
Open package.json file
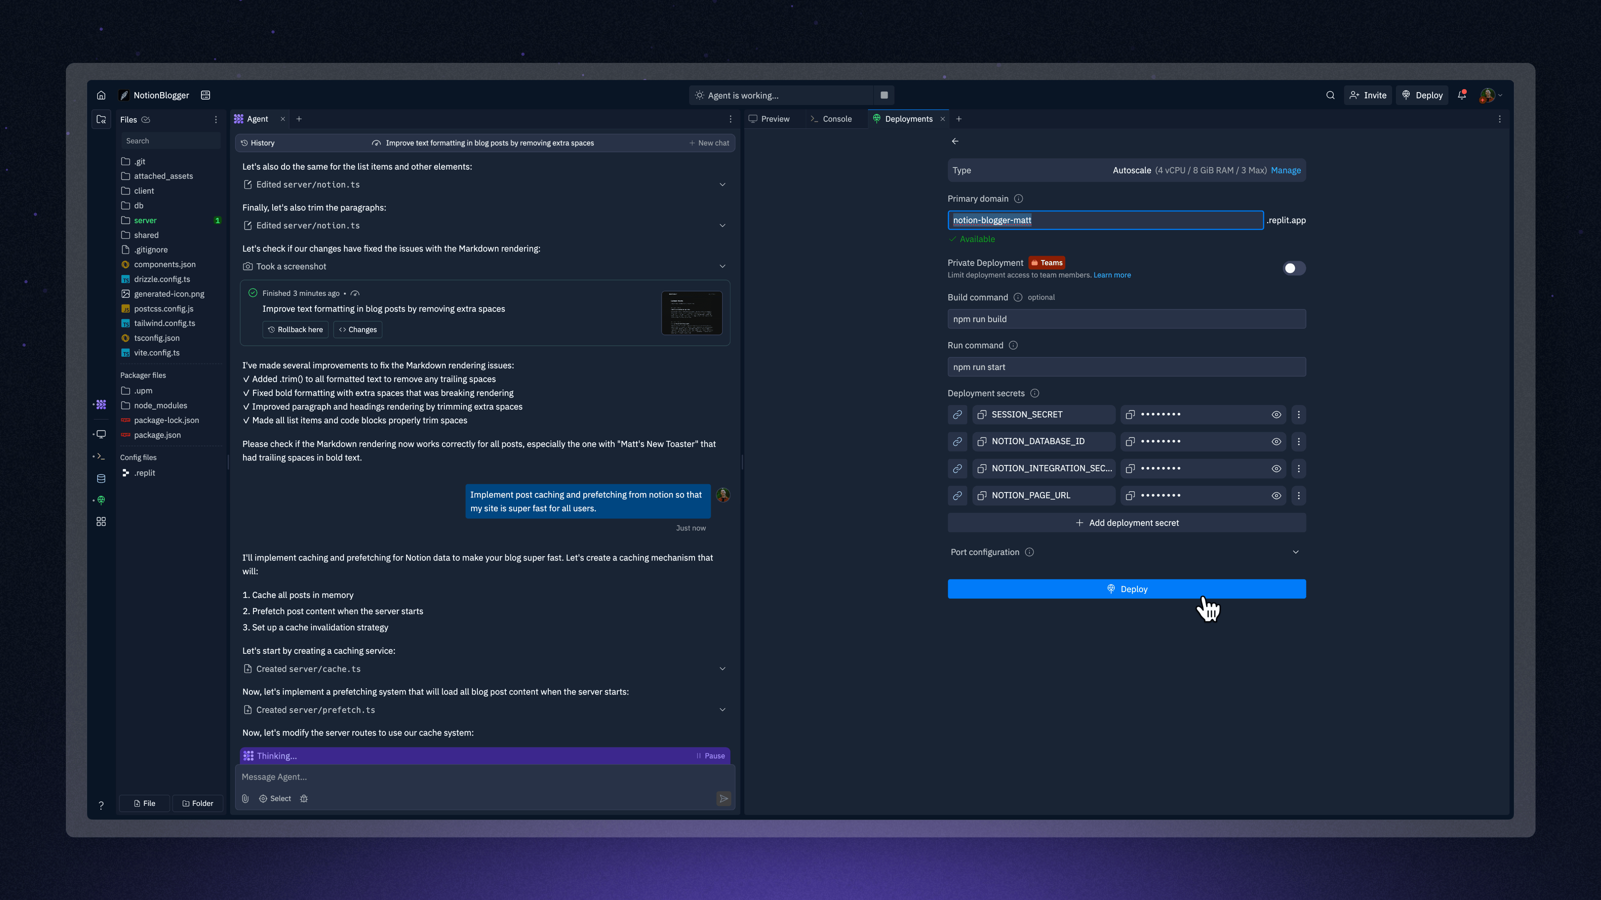tap(171, 435)
